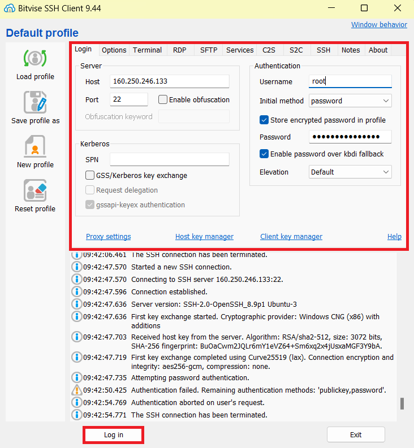This screenshot has width=414, height=448.
Task: Click the info icon beside Connection established
Action: point(77,292)
